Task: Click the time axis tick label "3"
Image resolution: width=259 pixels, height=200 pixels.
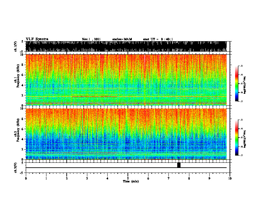Action: click(87, 178)
